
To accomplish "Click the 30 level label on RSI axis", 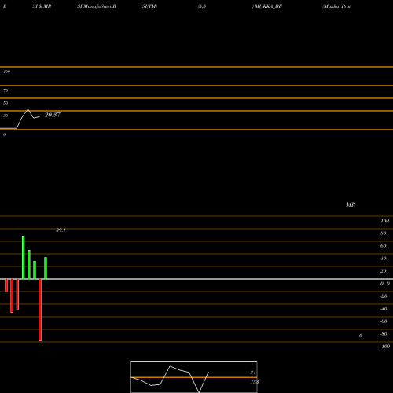I will 6,116.
